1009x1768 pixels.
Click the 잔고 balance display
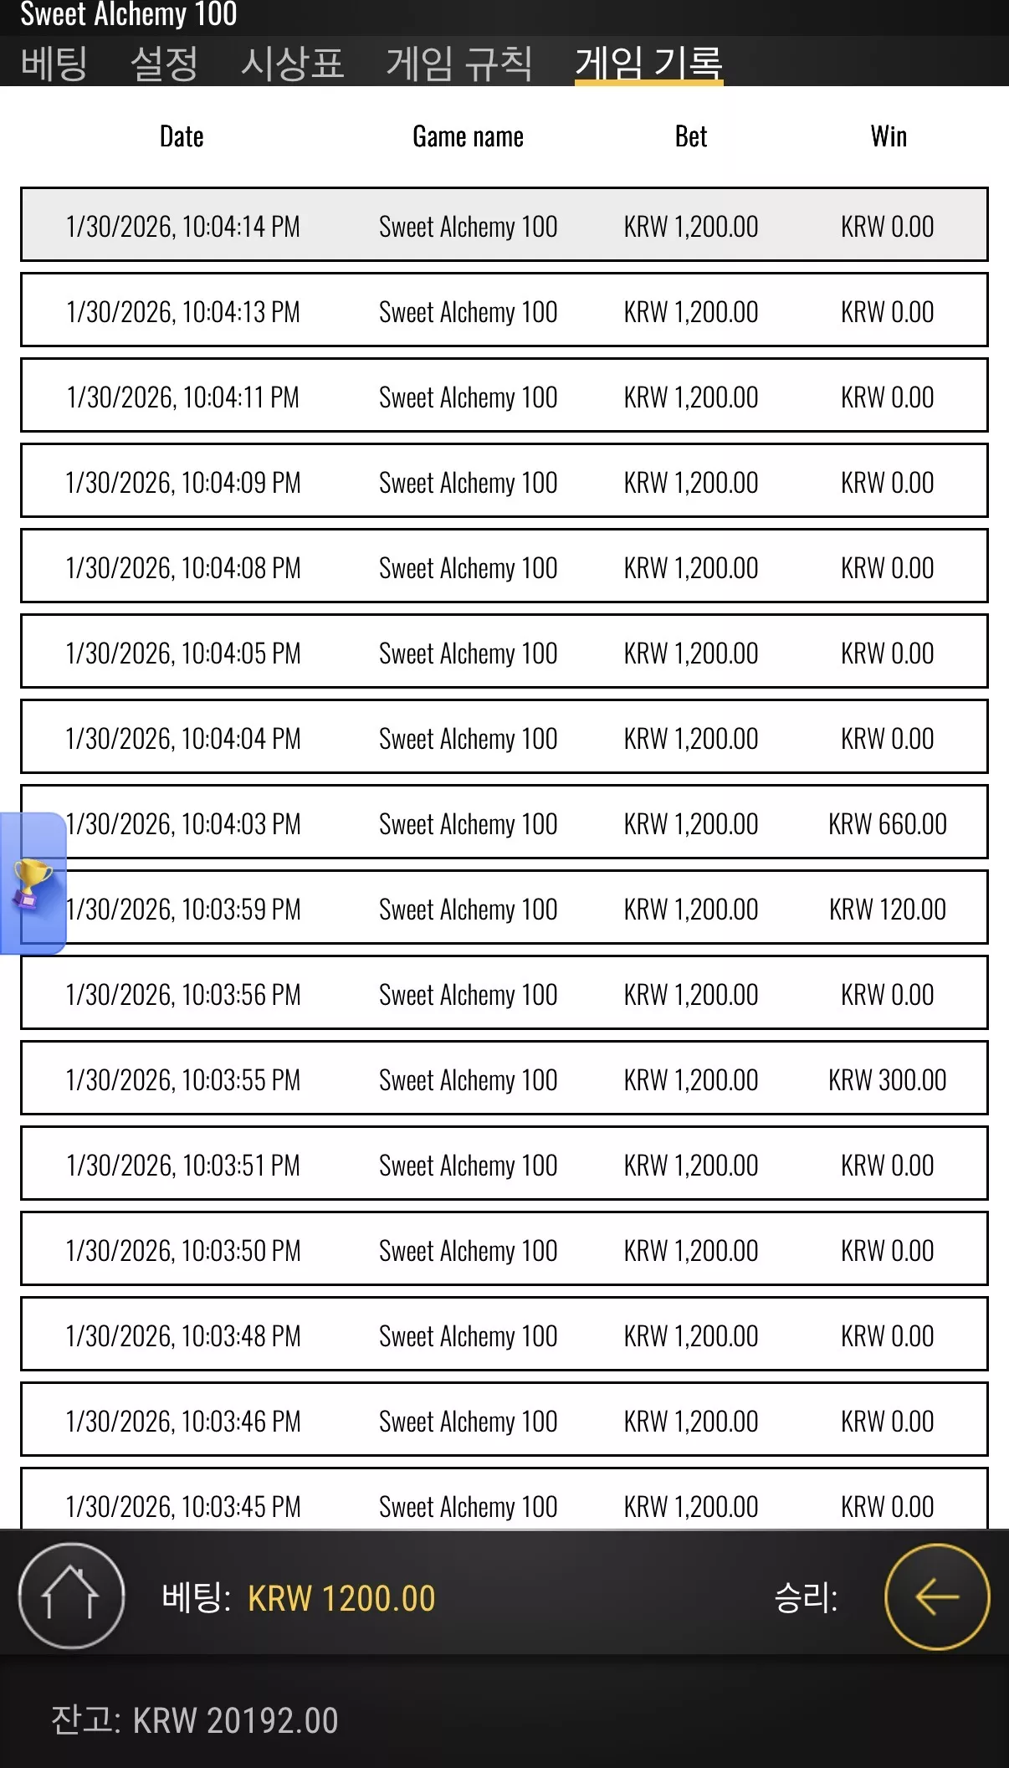point(195,1720)
